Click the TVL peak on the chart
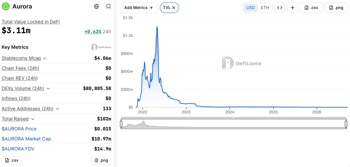Image resolution: width=350 pixels, height=167 pixels. point(157,27)
